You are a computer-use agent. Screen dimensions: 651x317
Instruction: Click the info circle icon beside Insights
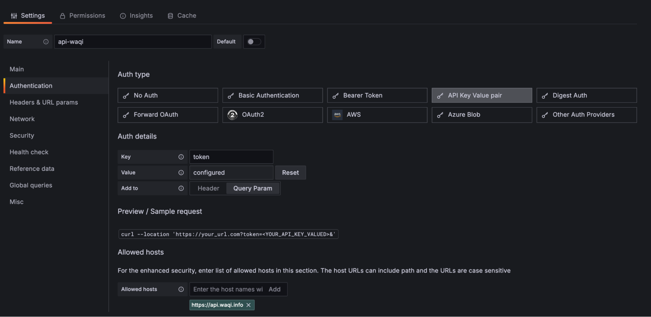(123, 16)
